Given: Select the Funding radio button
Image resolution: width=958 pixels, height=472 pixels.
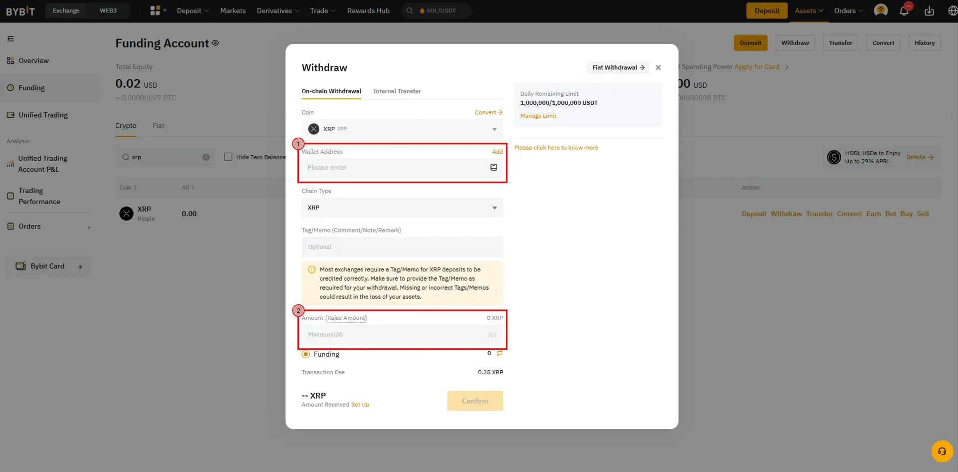Looking at the screenshot, I should (306, 354).
